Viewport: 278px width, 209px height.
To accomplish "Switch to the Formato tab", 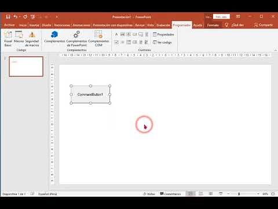I will click(x=213, y=25).
